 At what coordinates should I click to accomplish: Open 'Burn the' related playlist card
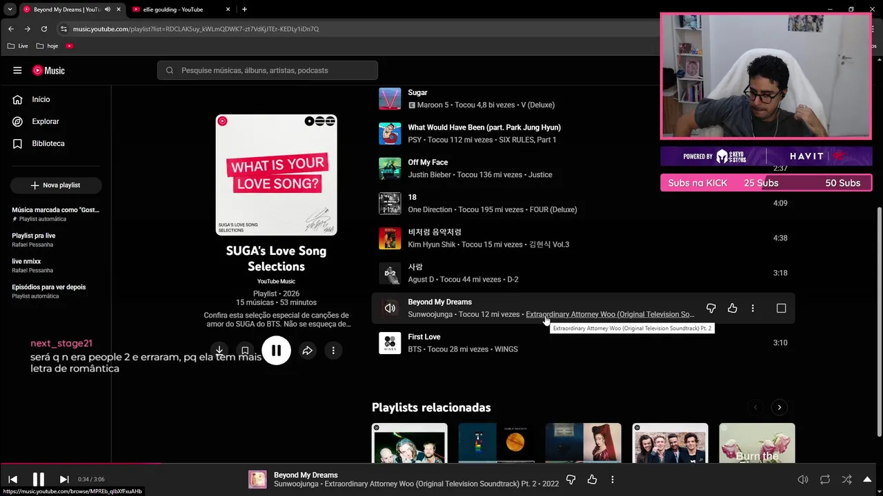coord(757,443)
